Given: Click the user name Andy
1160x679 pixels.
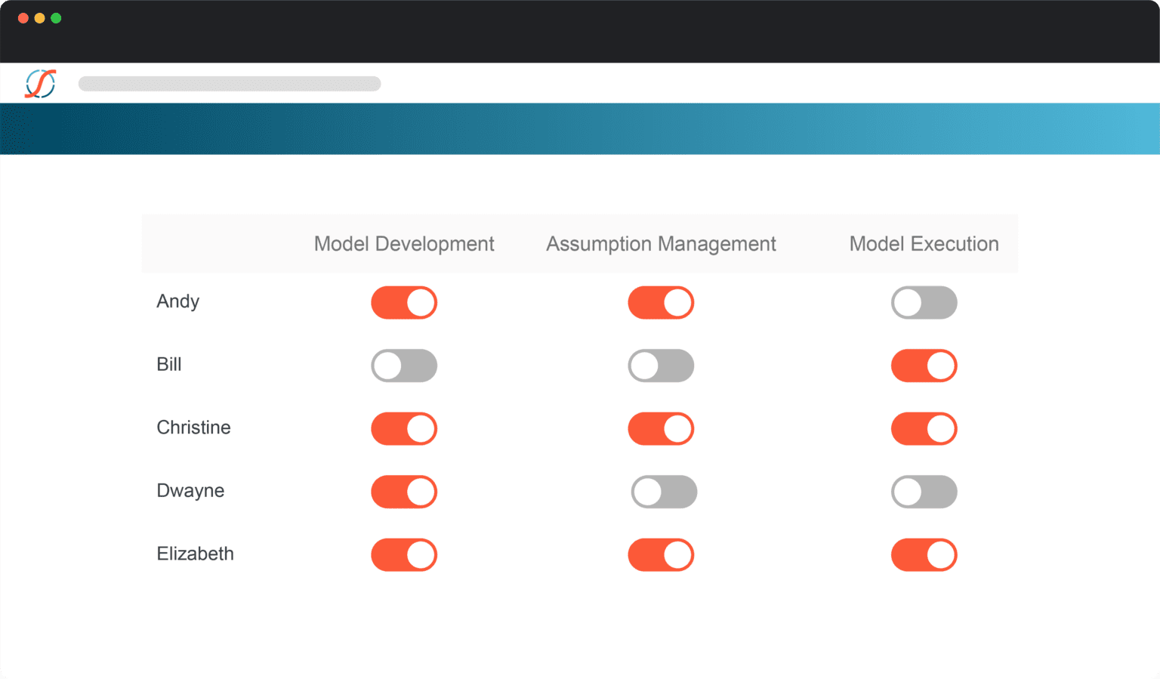Looking at the screenshot, I should (177, 301).
